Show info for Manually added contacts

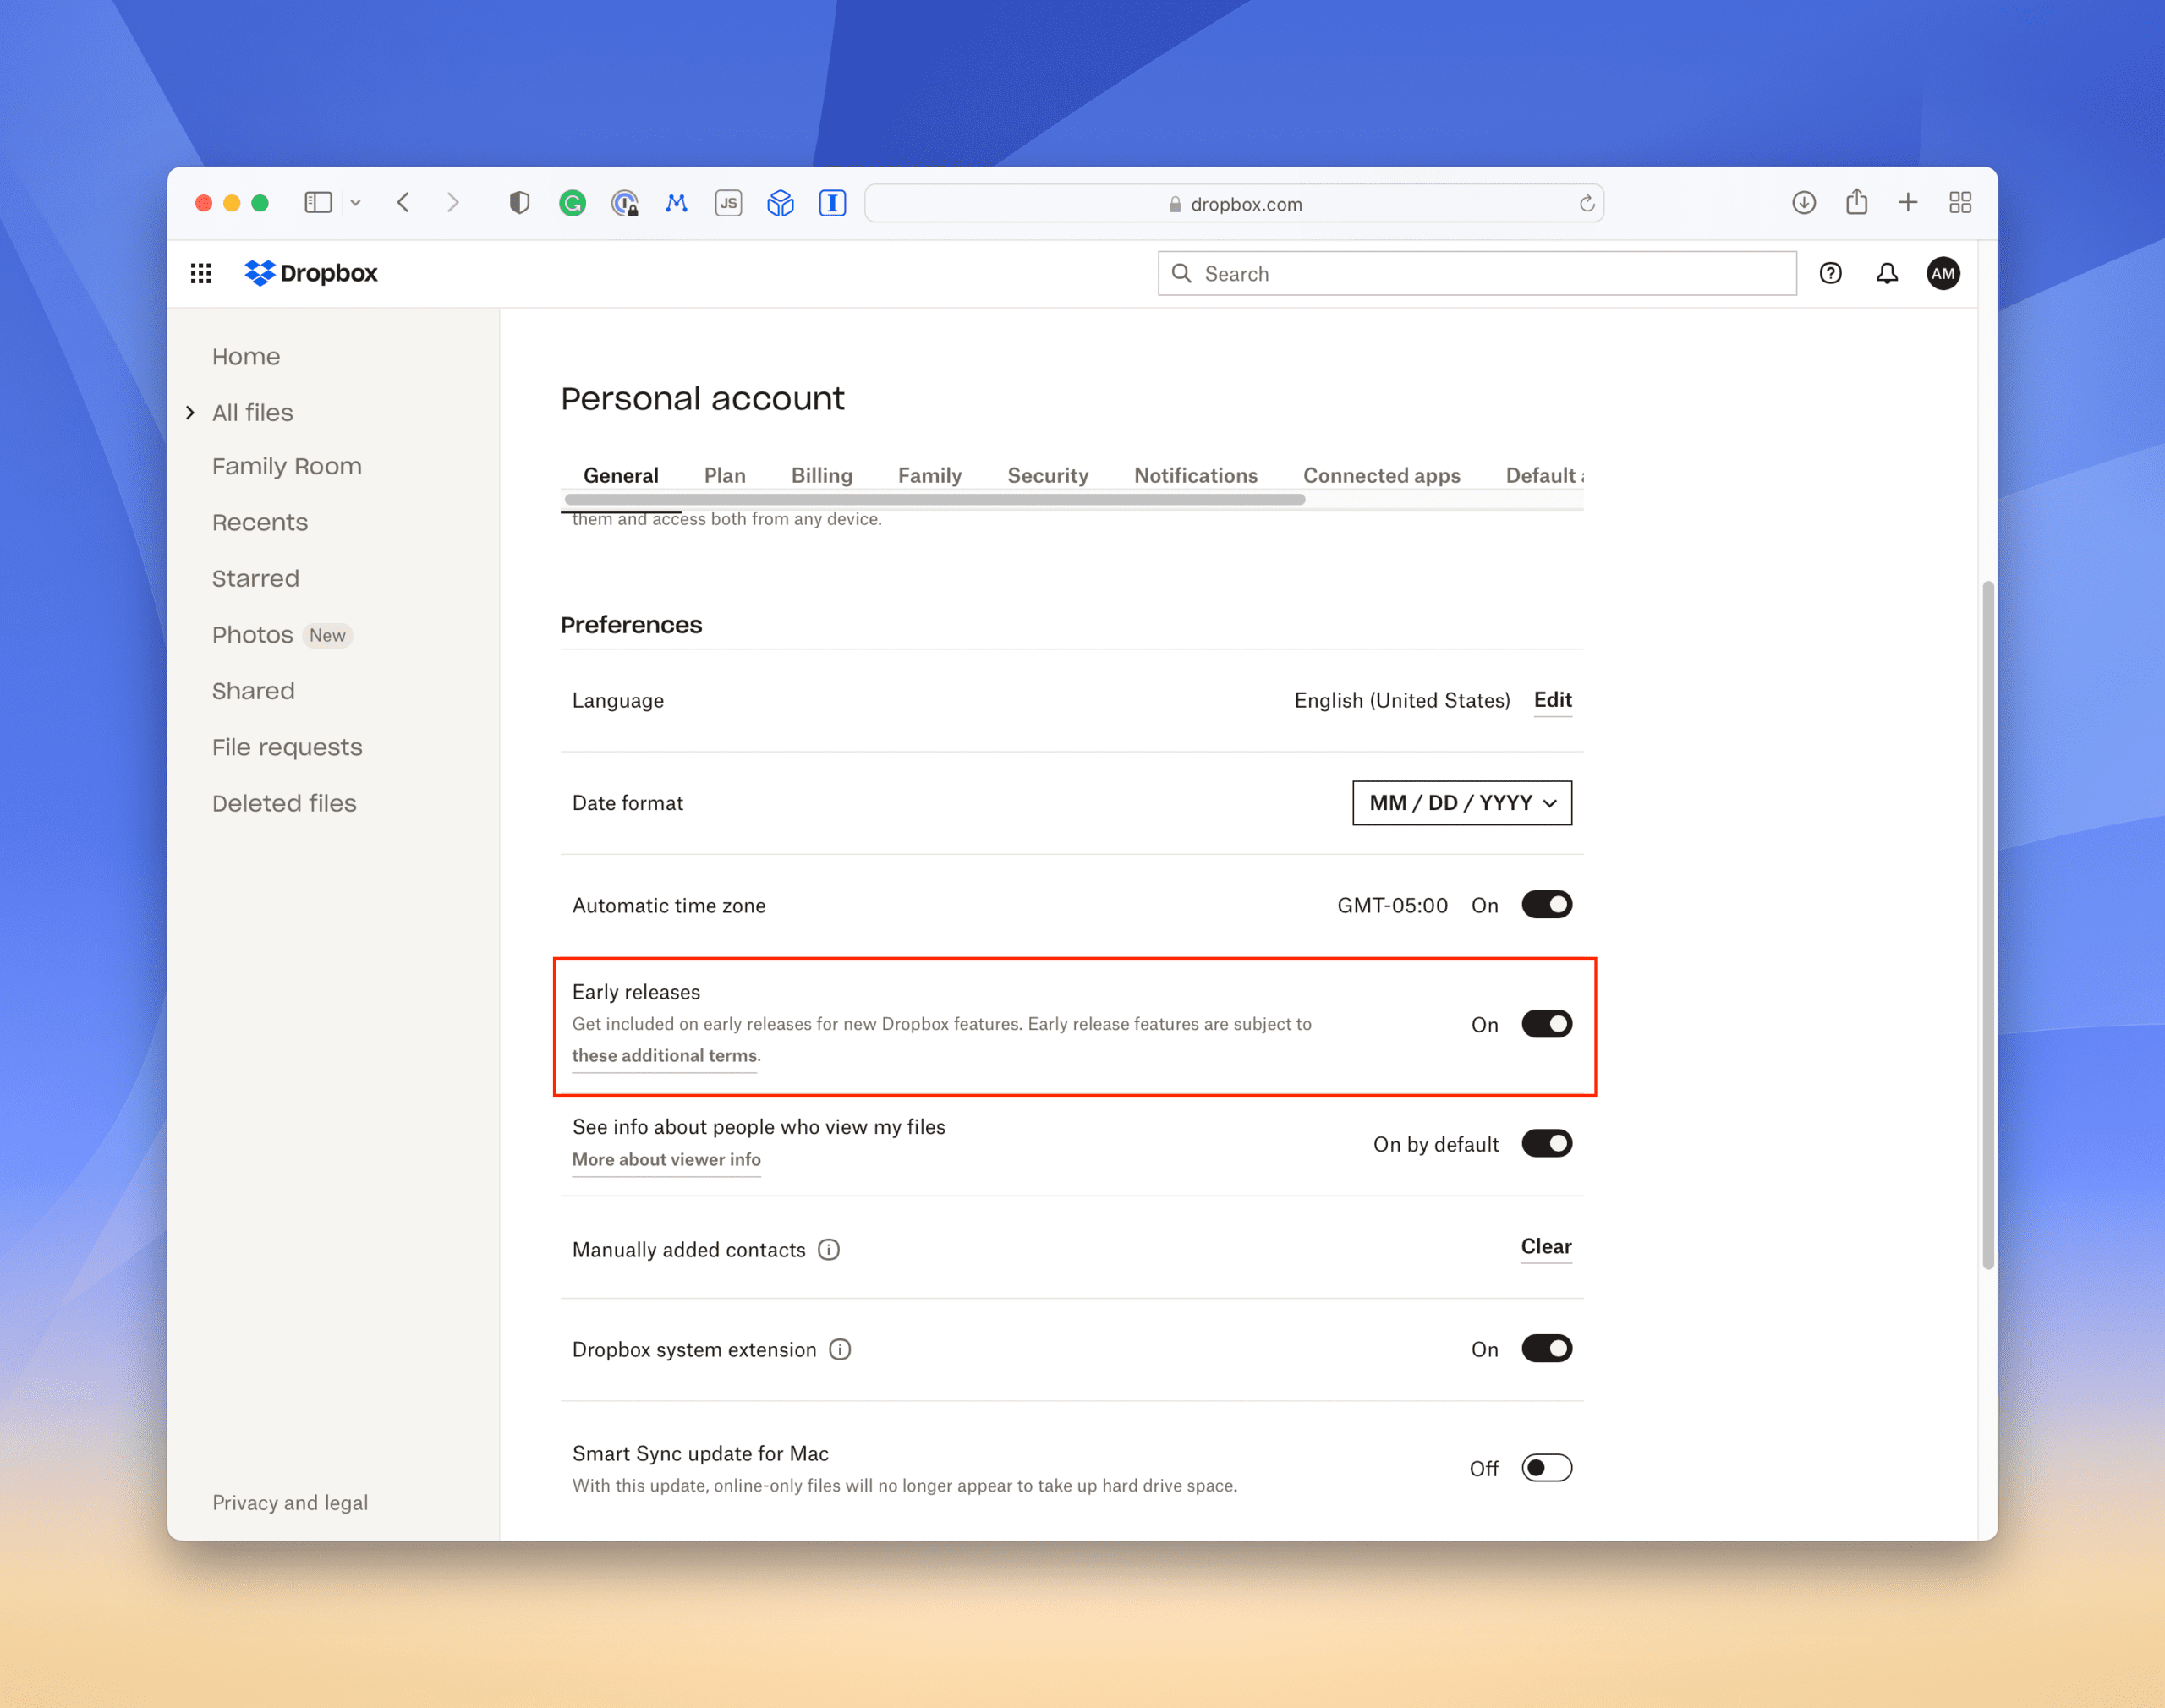(829, 1249)
